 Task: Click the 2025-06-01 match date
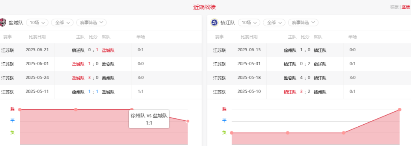tap(37, 64)
